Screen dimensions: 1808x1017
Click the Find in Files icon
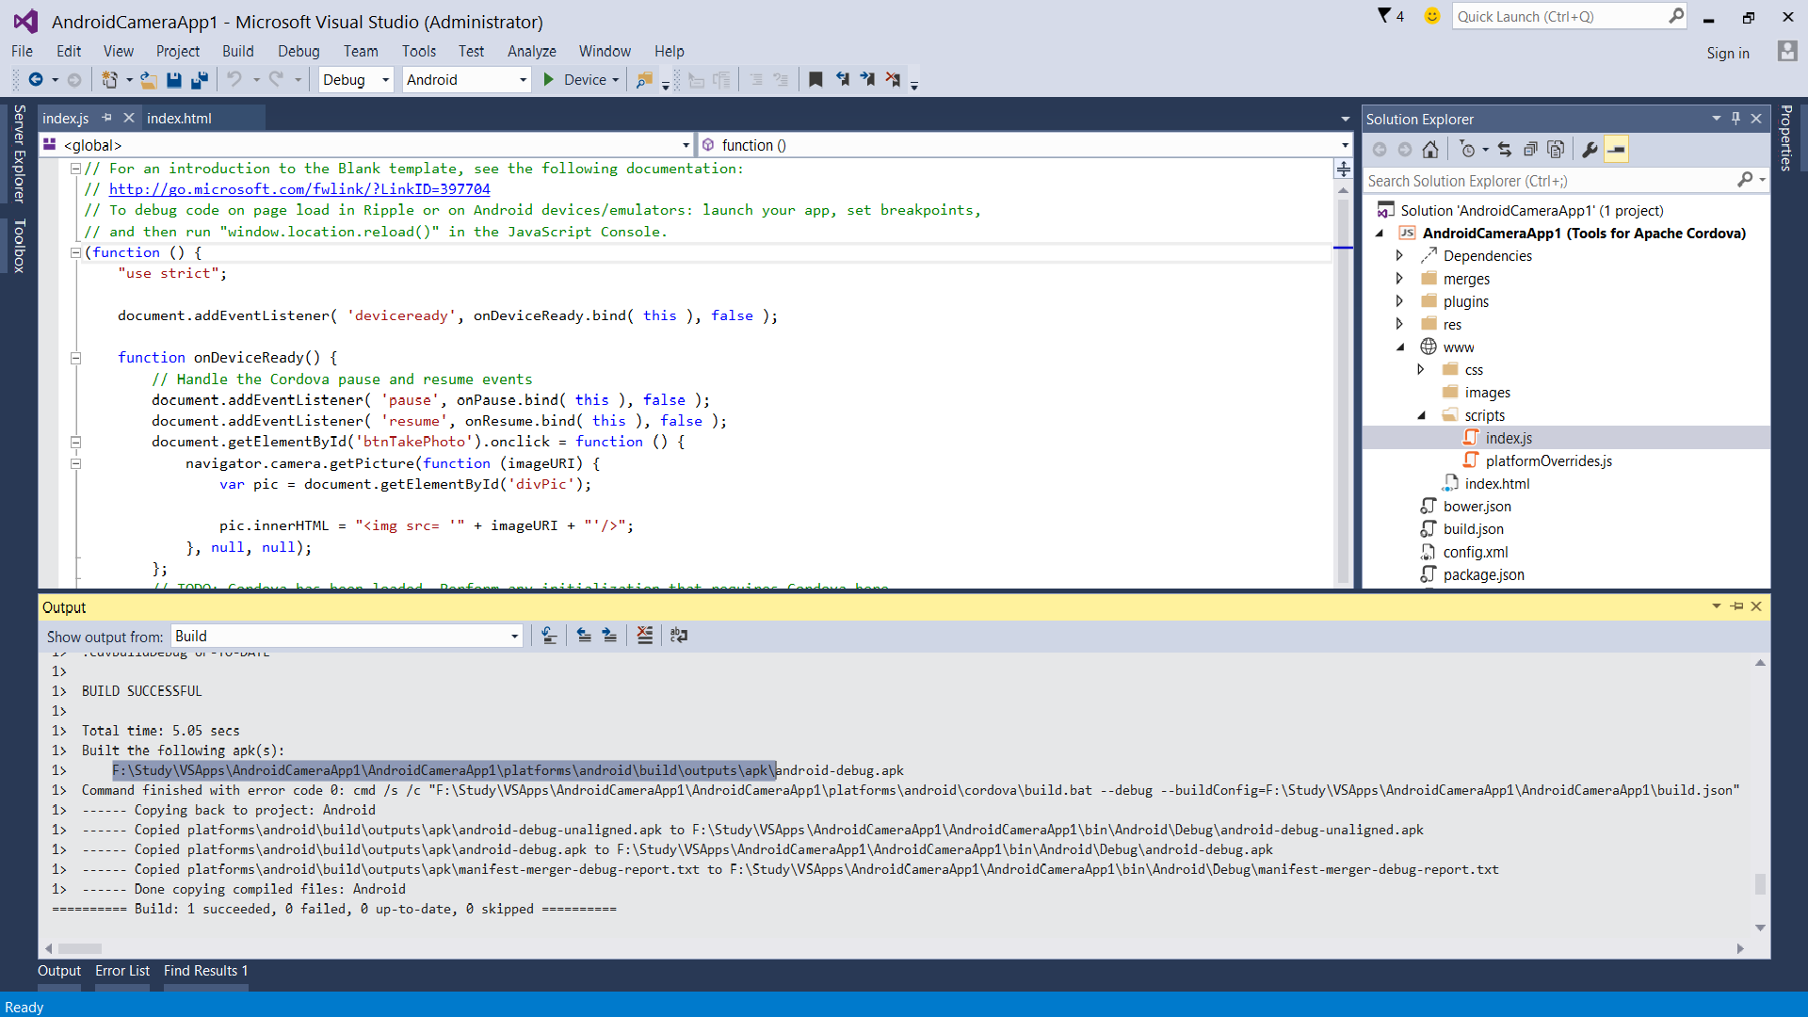coord(644,80)
